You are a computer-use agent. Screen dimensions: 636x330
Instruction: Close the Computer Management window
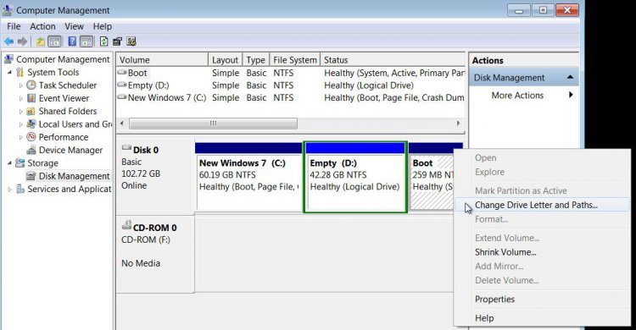coord(567,10)
